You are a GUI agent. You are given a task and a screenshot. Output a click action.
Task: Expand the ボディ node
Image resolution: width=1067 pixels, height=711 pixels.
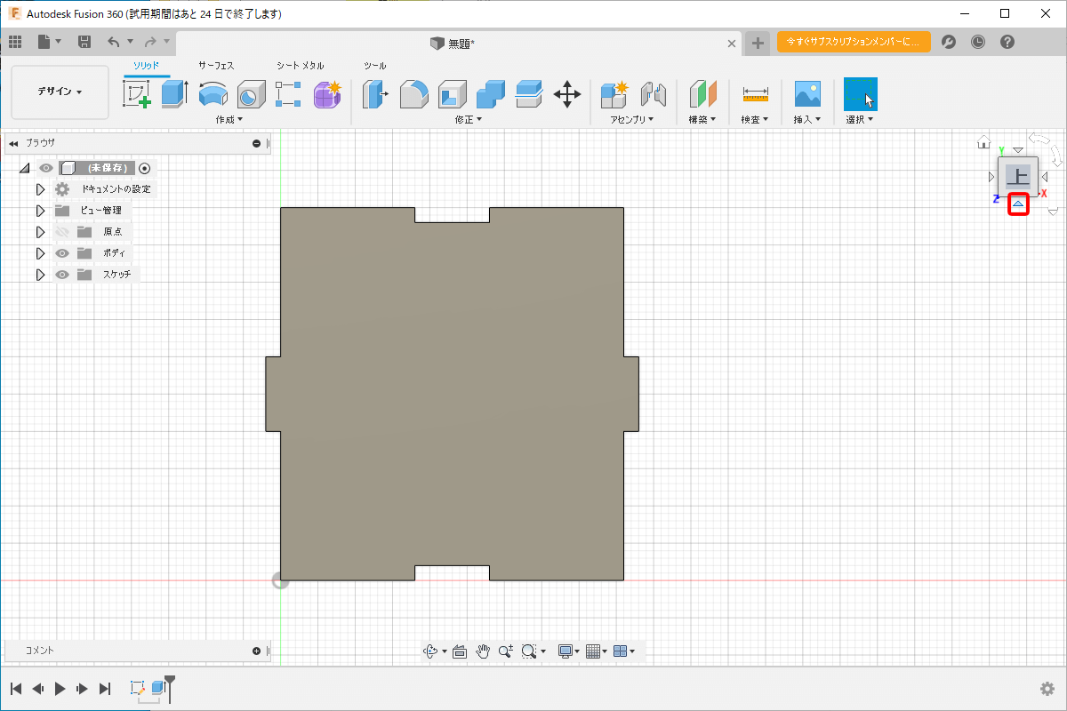(40, 253)
